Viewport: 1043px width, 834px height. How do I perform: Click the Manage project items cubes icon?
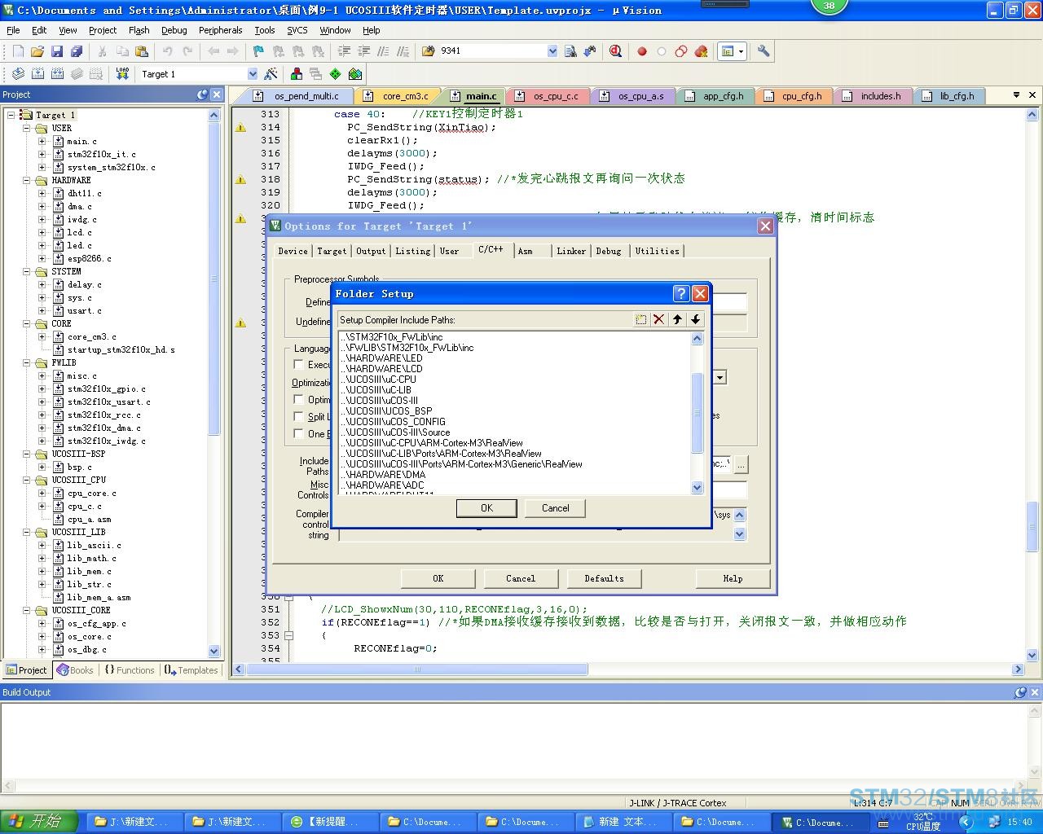click(296, 74)
